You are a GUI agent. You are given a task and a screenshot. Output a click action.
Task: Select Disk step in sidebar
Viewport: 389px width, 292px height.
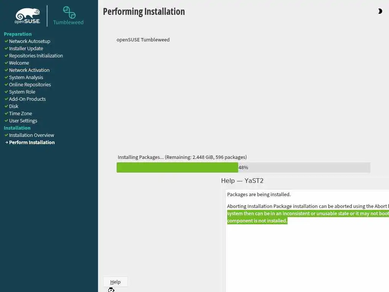point(14,106)
